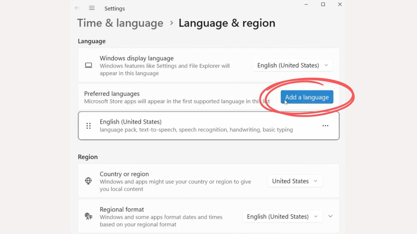Select the English (United States) language entry
Image resolution: width=417 pixels, height=234 pixels.
tap(195, 126)
